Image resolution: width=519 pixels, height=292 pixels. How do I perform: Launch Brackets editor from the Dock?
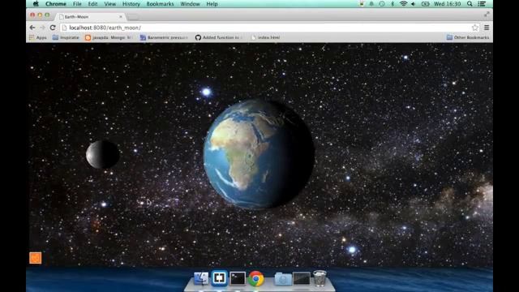219,278
